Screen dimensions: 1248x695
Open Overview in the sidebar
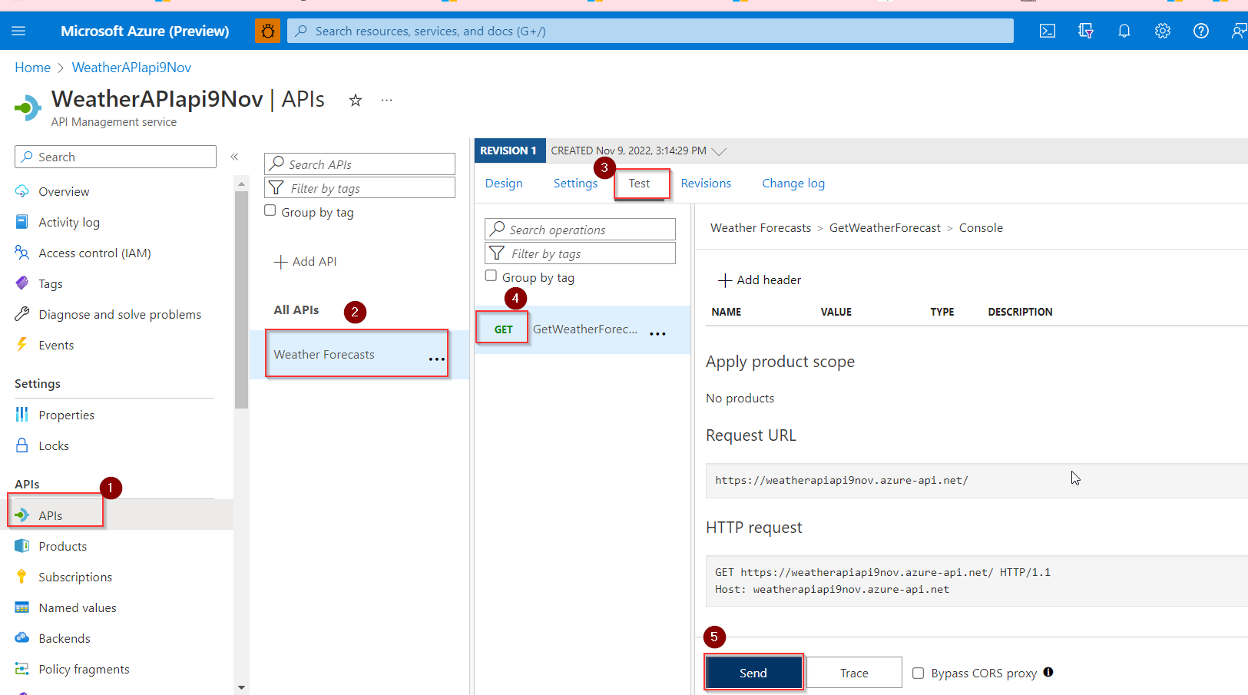pos(64,192)
